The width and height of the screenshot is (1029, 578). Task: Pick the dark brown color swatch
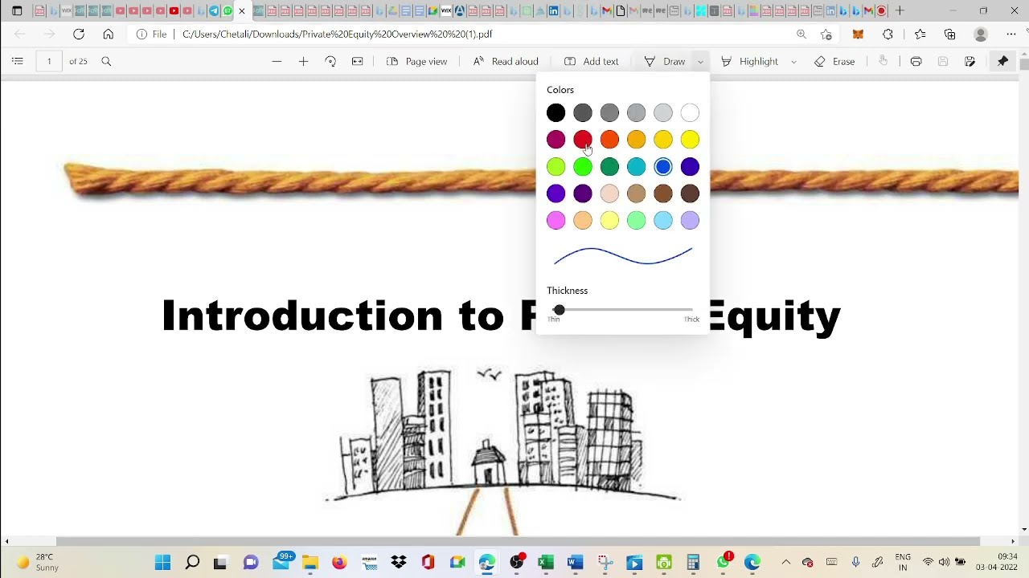click(690, 193)
